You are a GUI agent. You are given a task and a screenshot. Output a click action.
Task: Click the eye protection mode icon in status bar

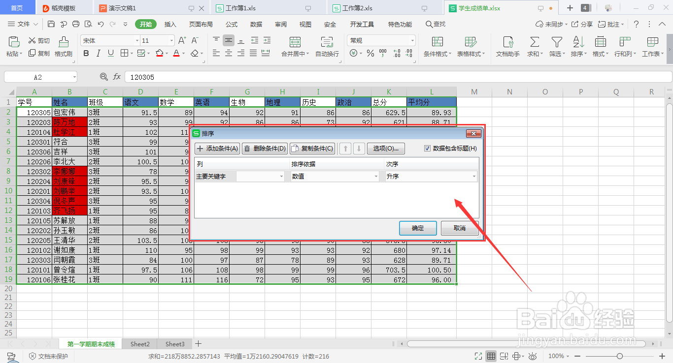click(x=532, y=356)
